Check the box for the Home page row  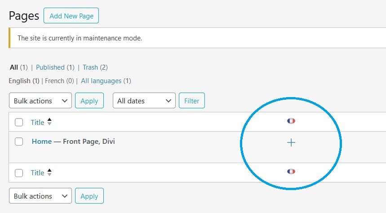coord(19,142)
